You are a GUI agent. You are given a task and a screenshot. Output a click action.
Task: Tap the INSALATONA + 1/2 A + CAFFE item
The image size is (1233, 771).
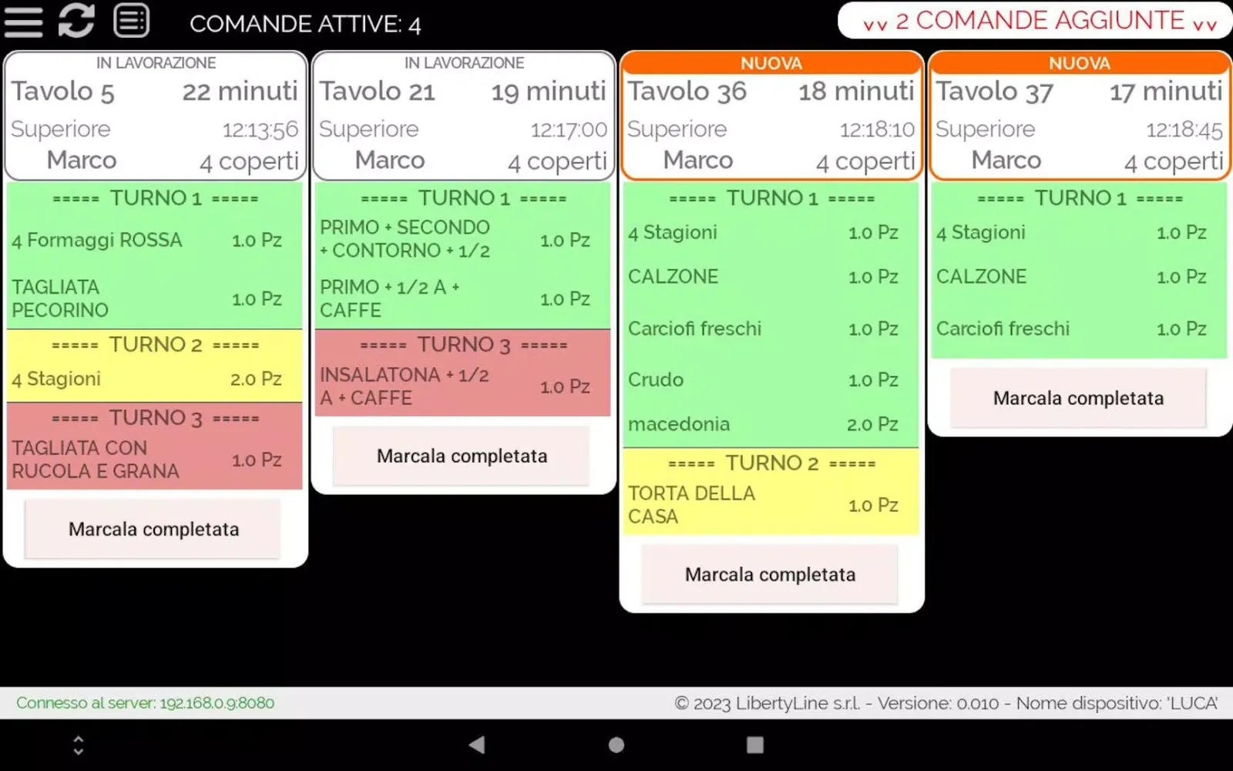[455, 386]
